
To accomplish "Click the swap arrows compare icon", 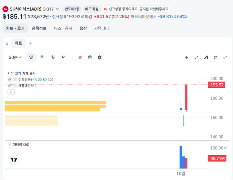I will tap(216, 57).
